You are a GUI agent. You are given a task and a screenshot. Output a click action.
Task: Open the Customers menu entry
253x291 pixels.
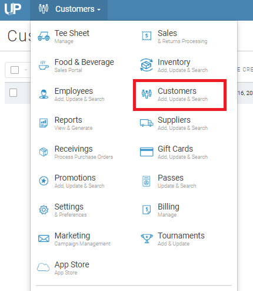click(x=179, y=95)
